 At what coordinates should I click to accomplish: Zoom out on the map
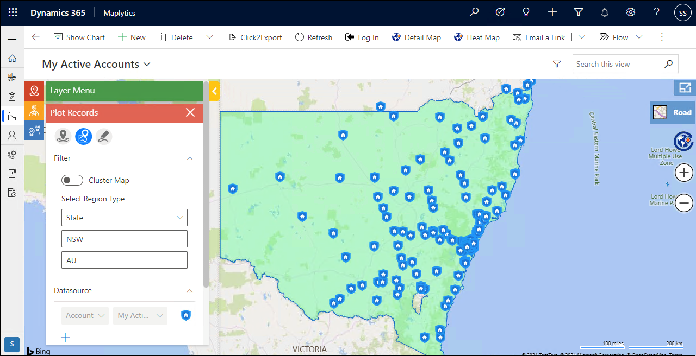tap(684, 204)
